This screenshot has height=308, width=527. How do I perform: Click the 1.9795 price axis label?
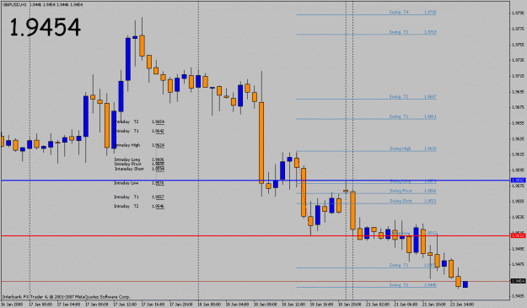tap(518, 14)
